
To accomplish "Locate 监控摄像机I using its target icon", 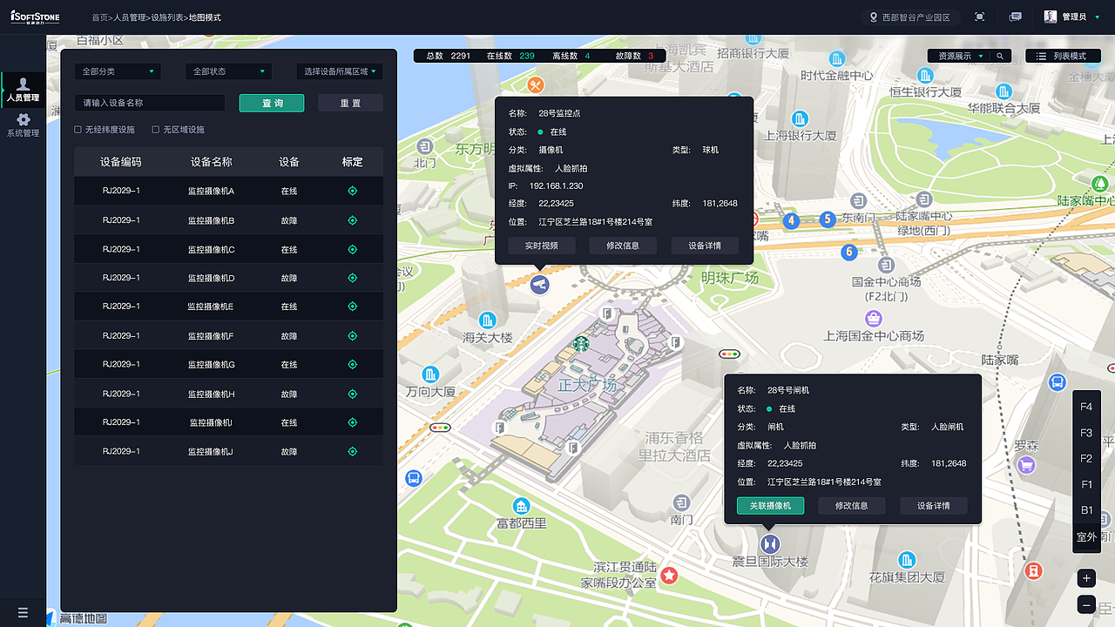I will (x=353, y=422).
